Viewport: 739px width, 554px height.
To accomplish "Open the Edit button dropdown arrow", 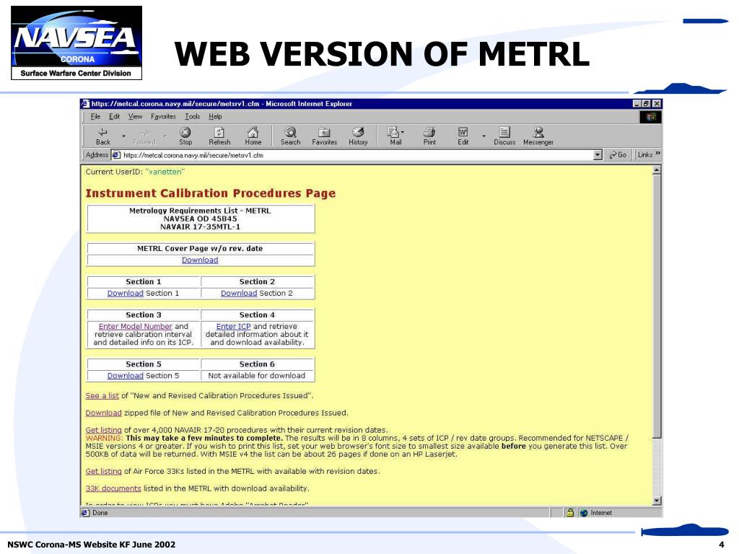I will (484, 136).
